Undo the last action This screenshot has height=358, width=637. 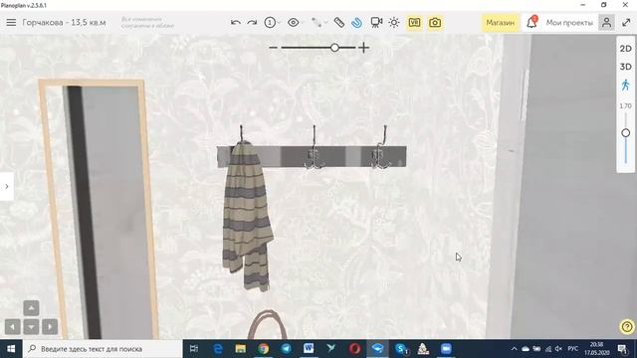236,23
